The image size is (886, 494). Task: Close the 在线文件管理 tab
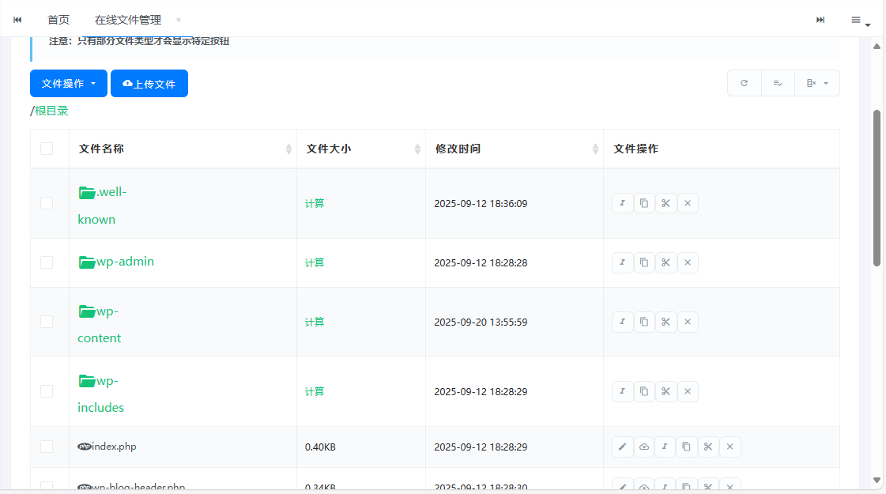(x=179, y=20)
